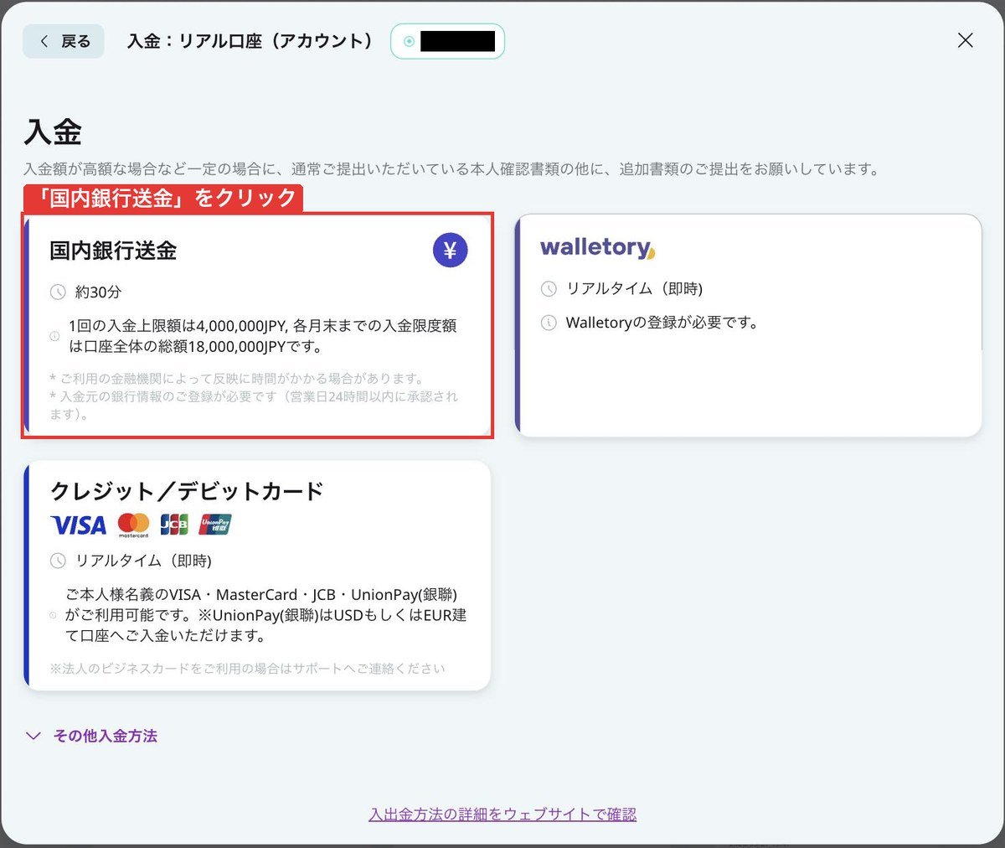Select the クレジット／デビットカード card
The image size is (1005, 848).
pyautogui.click(x=258, y=575)
